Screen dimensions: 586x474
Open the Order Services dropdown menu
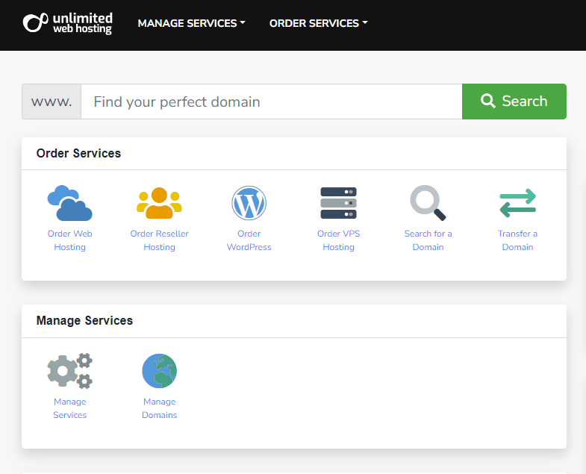tap(319, 23)
